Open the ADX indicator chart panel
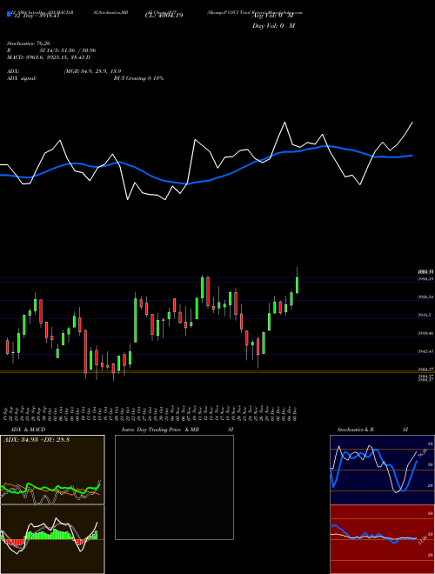Image resolution: width=435 pixels, height=574 pixels. [52, 470]
